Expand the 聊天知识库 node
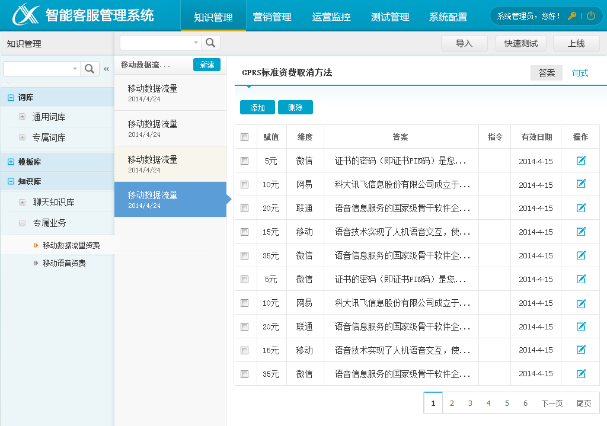 [x=23, y=202]
